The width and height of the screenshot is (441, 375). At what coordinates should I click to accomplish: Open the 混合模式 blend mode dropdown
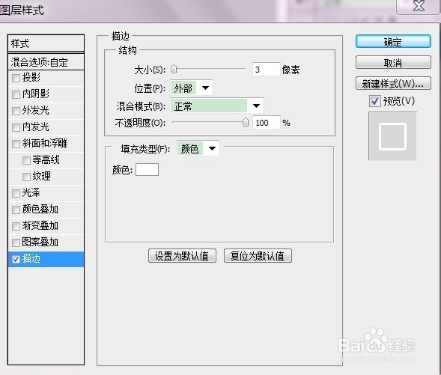click(x=216, y=106)
